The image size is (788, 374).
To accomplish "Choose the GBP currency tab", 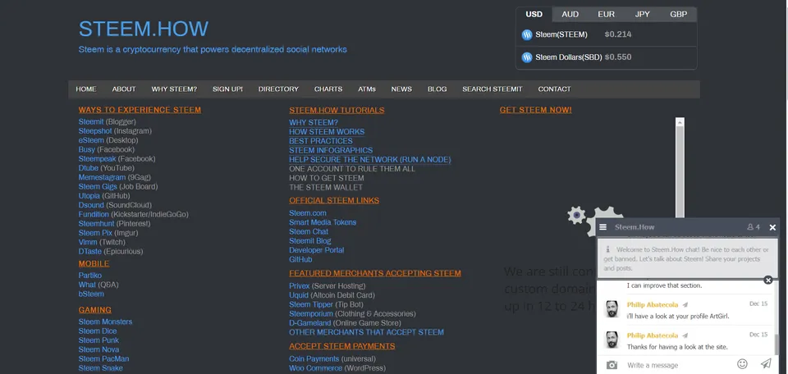I will click(x=678, y=14).
